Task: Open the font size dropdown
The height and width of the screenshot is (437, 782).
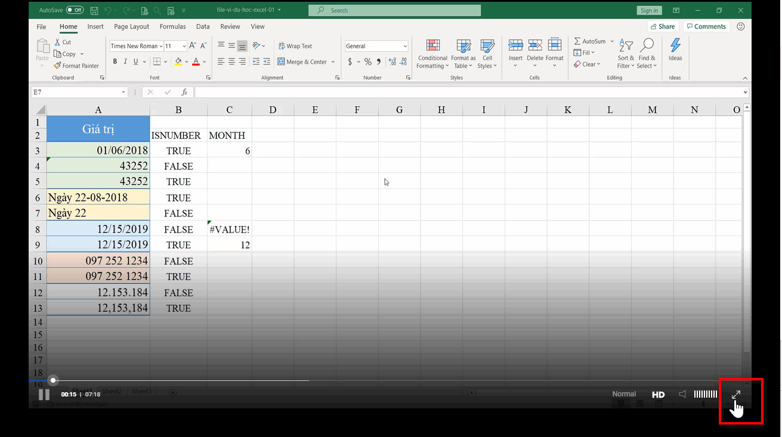Action: [x=184, y=46]
